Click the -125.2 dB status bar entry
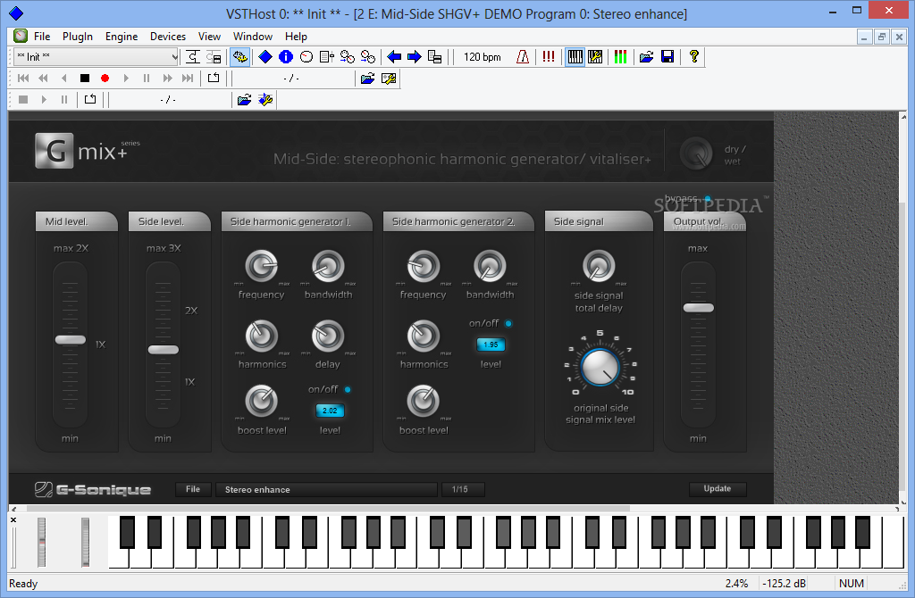This screenshot has width=915, height=598. coord(784,584)
